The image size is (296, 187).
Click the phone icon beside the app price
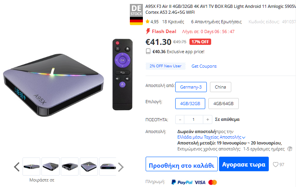[x=148, y=52]
